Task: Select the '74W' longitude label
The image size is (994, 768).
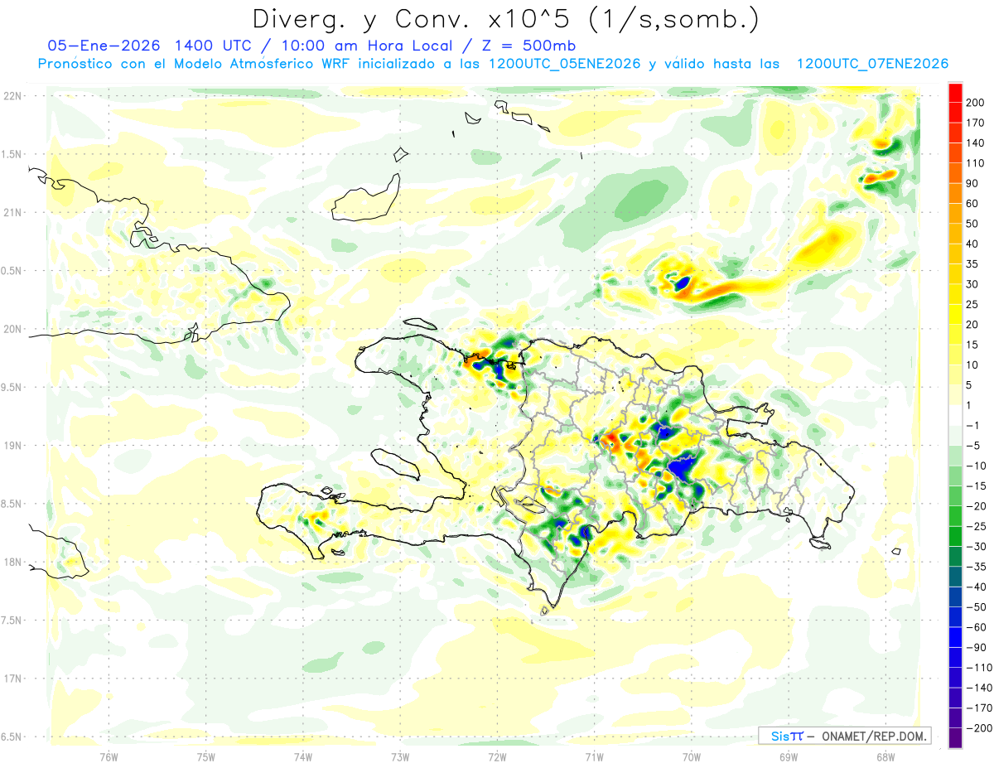Action: pyautogui.click(x=303, y=756)
